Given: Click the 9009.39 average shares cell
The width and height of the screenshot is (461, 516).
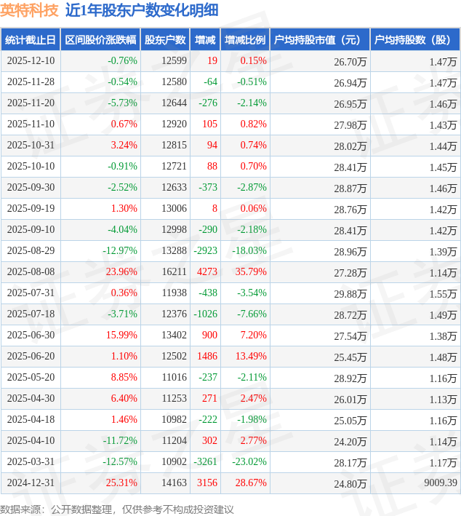Looking at the screenshot, I should tap(439, 483).
